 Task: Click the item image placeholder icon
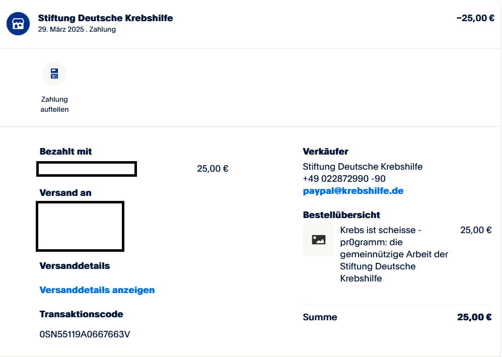point(319,240)
